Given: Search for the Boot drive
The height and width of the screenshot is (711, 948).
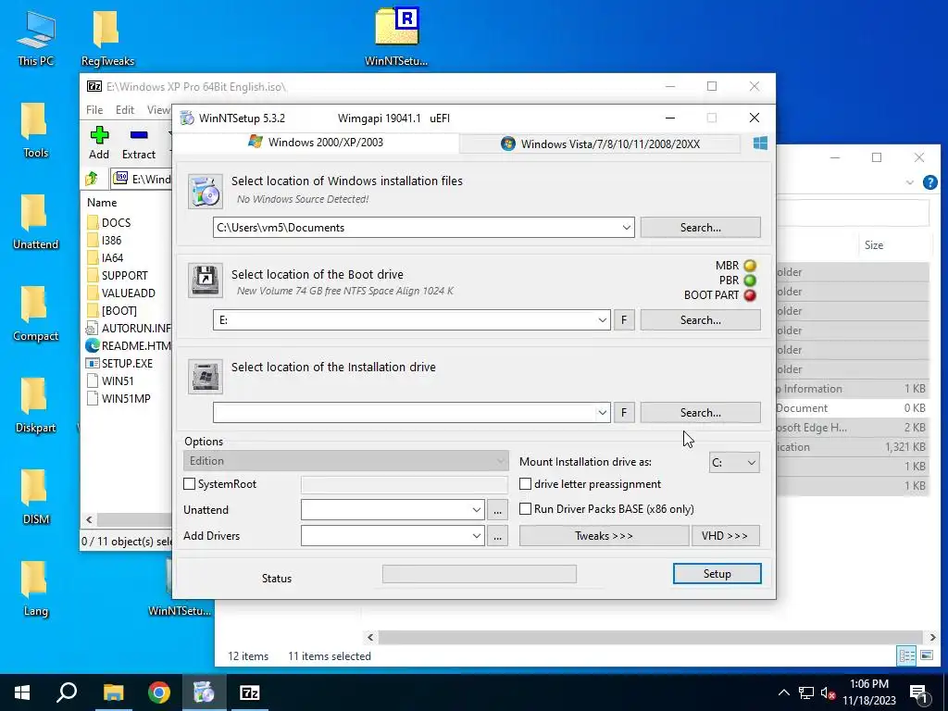Looking at the screenshot, I should 700,319.
